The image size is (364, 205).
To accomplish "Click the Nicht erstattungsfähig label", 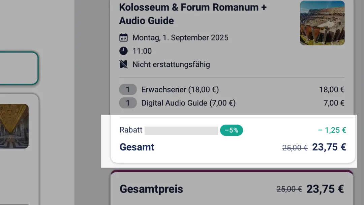I will click(171, 64).
